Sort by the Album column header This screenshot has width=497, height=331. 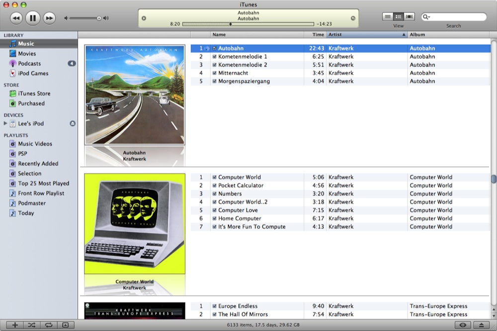(x=448, y=35)
